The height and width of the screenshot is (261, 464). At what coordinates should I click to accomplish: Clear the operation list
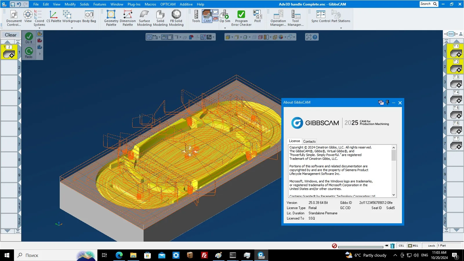11,35
